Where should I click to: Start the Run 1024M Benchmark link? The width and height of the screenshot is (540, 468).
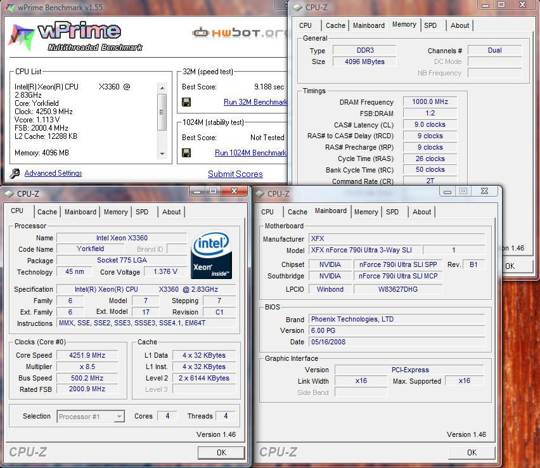[250, 153]
